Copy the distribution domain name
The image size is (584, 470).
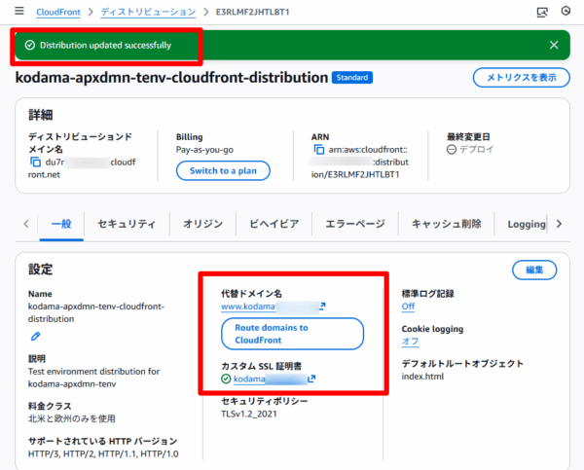(x=36, y=162)
